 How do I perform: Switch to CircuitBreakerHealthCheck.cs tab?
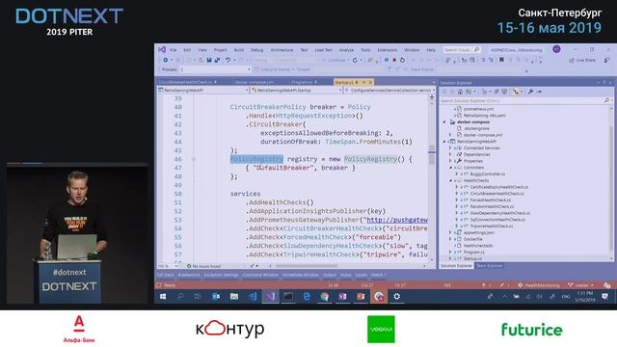coord(185,82)
